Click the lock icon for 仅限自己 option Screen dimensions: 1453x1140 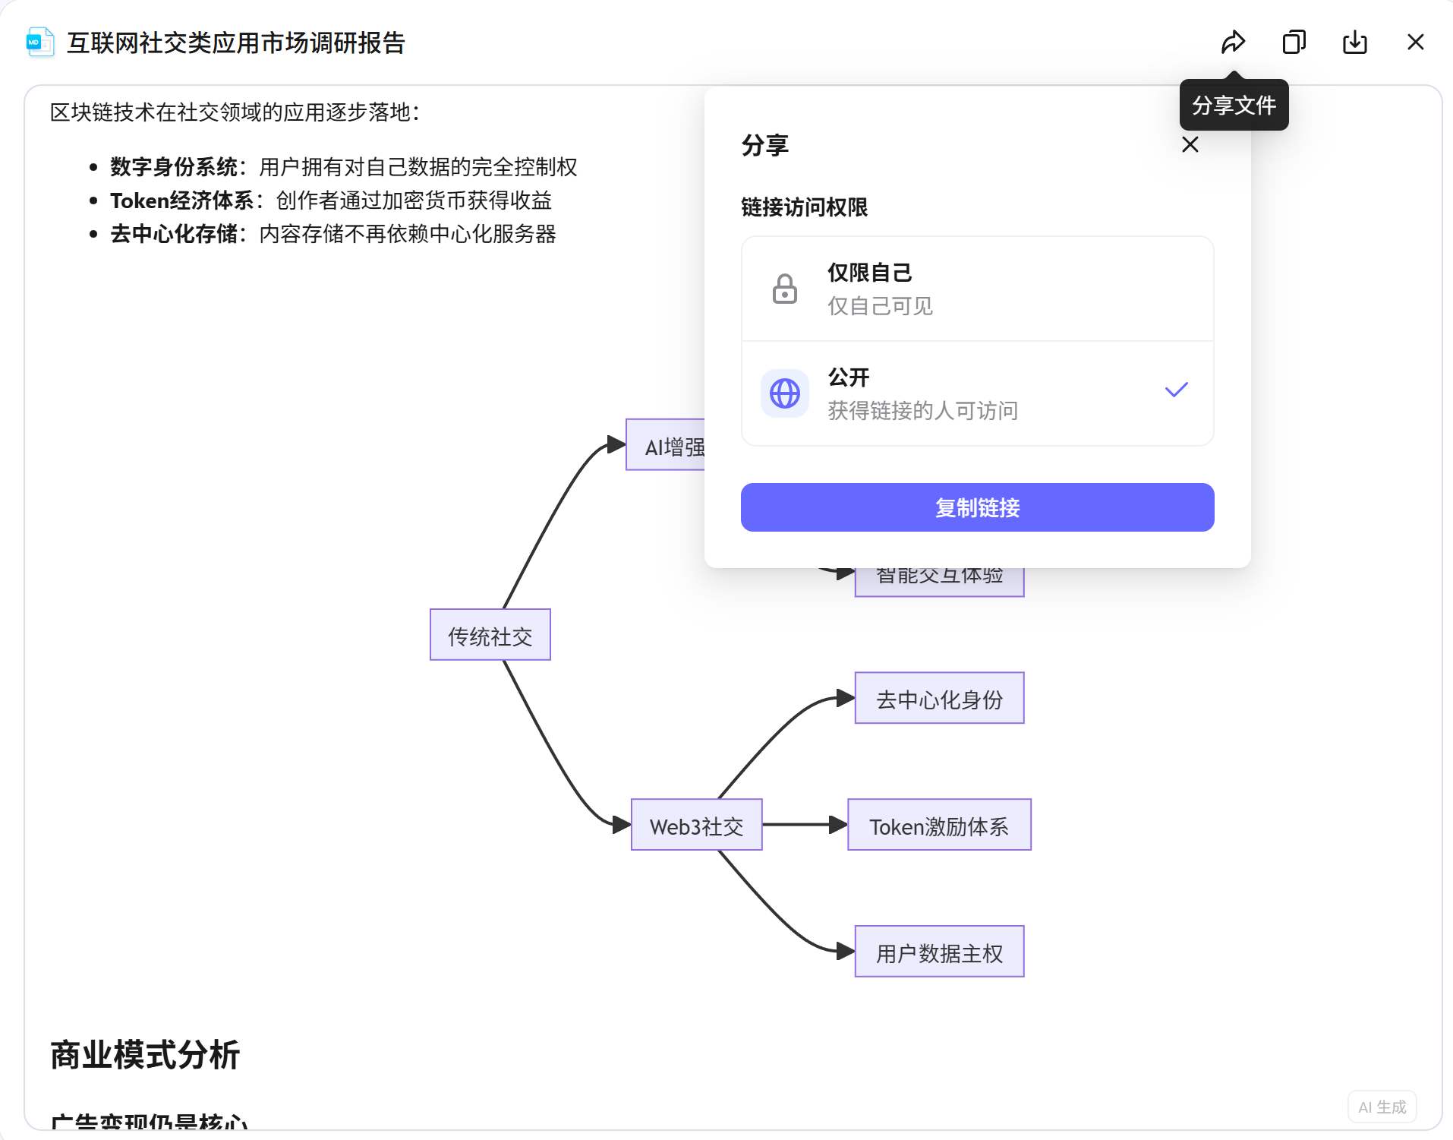784,289
